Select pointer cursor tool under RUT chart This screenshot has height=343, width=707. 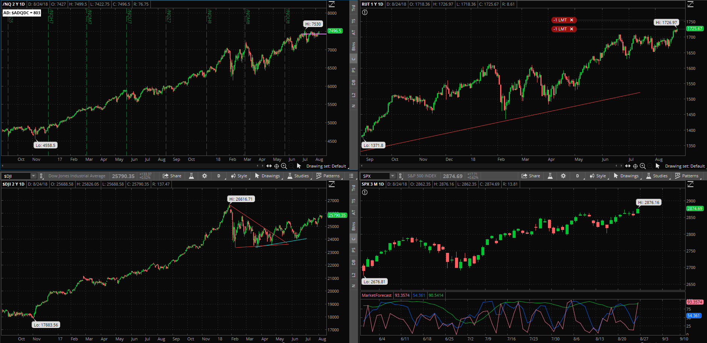coord(658,166)
